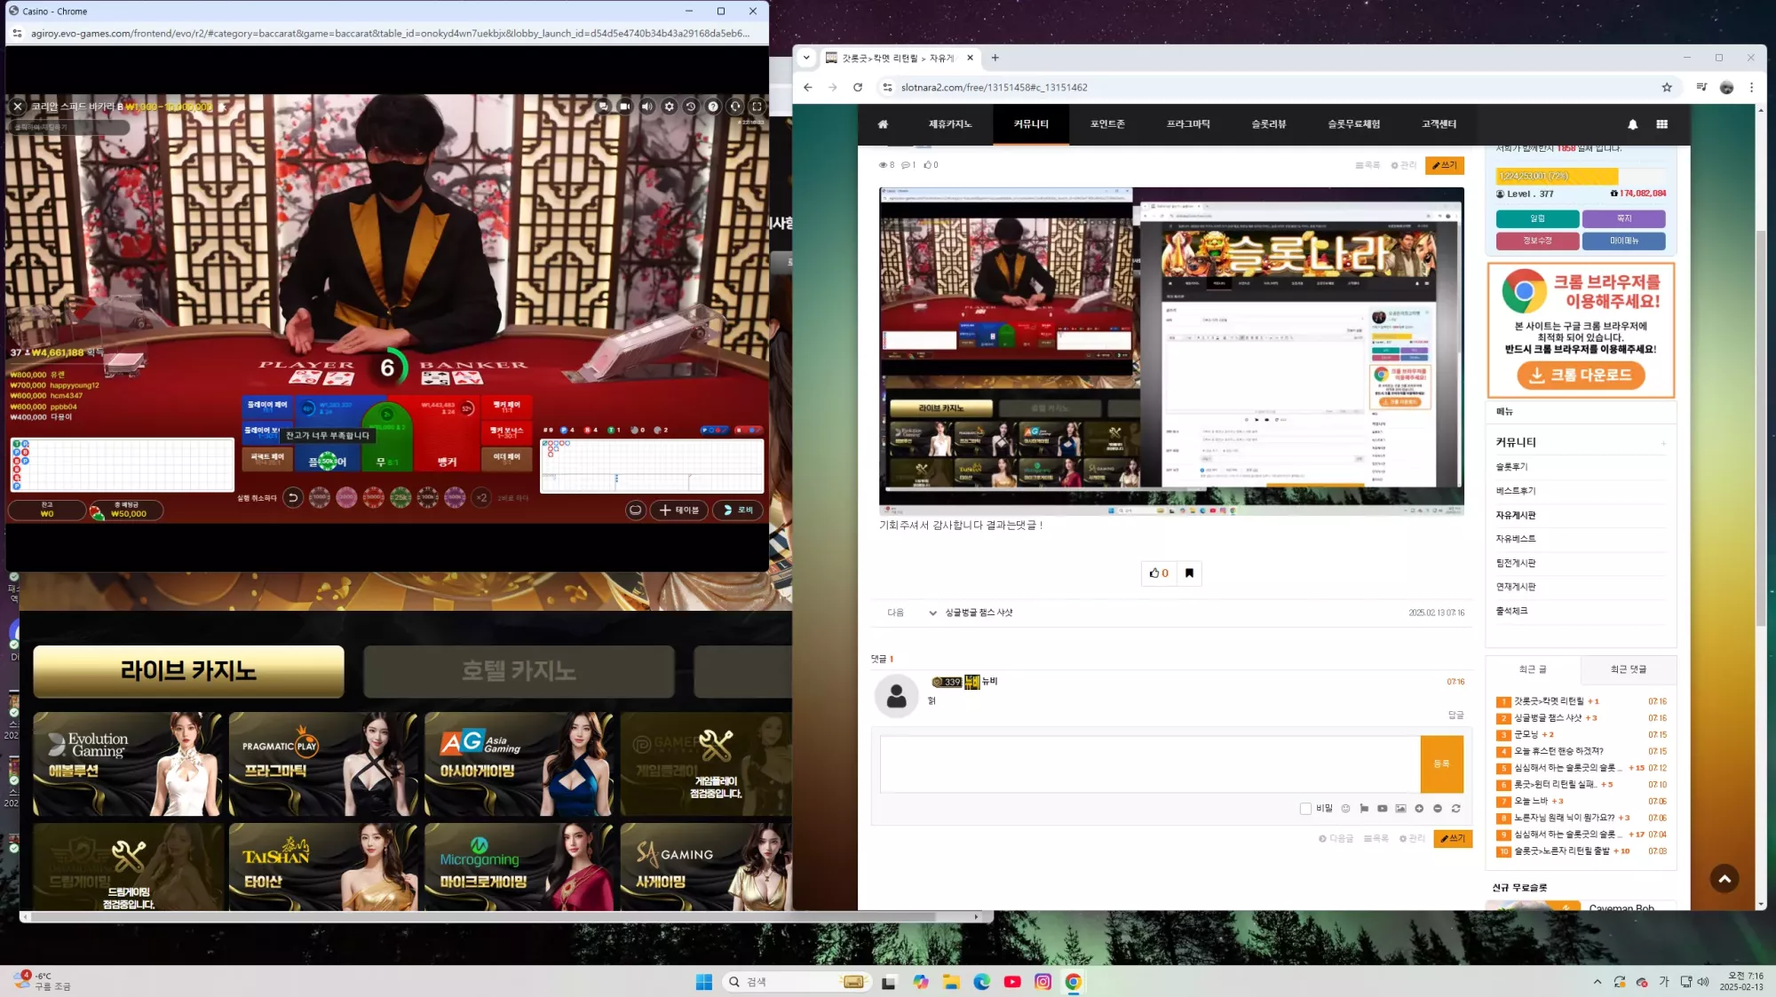Open a new browser tab
The width and height of the screenshot is (1776, 997).
(995, 58)
